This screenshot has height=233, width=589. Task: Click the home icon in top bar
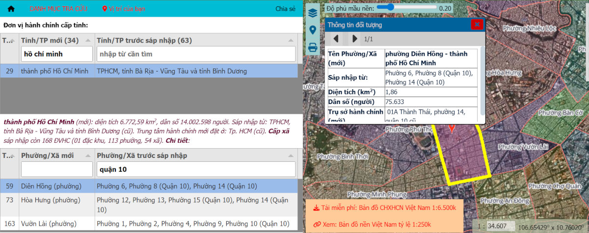[11, 9]
